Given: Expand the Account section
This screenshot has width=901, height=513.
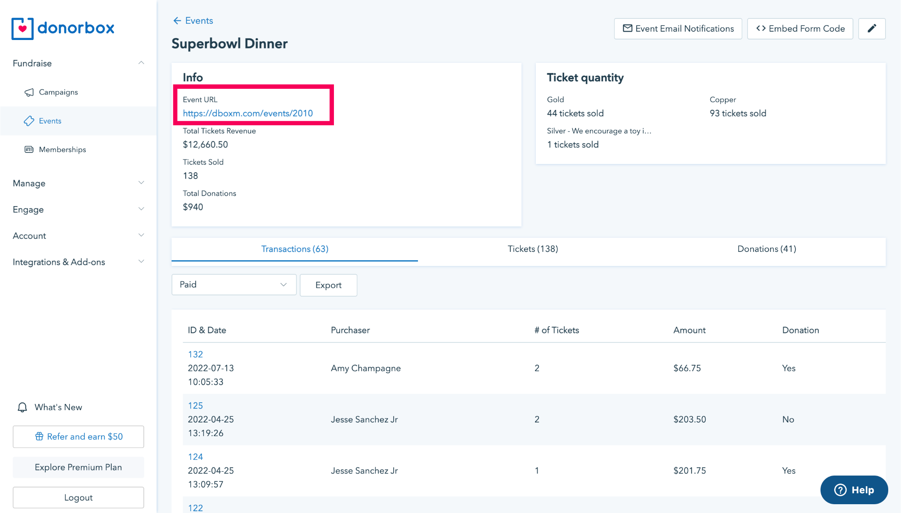Looking at the screenshot, I should [x=141, y=235].
